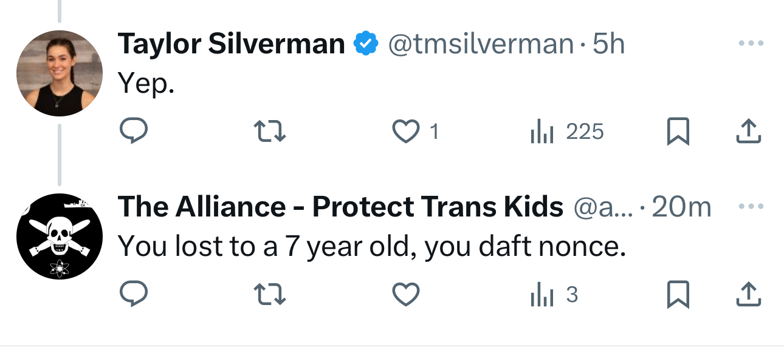Share The Alliance's tweet

coord(748,295)
